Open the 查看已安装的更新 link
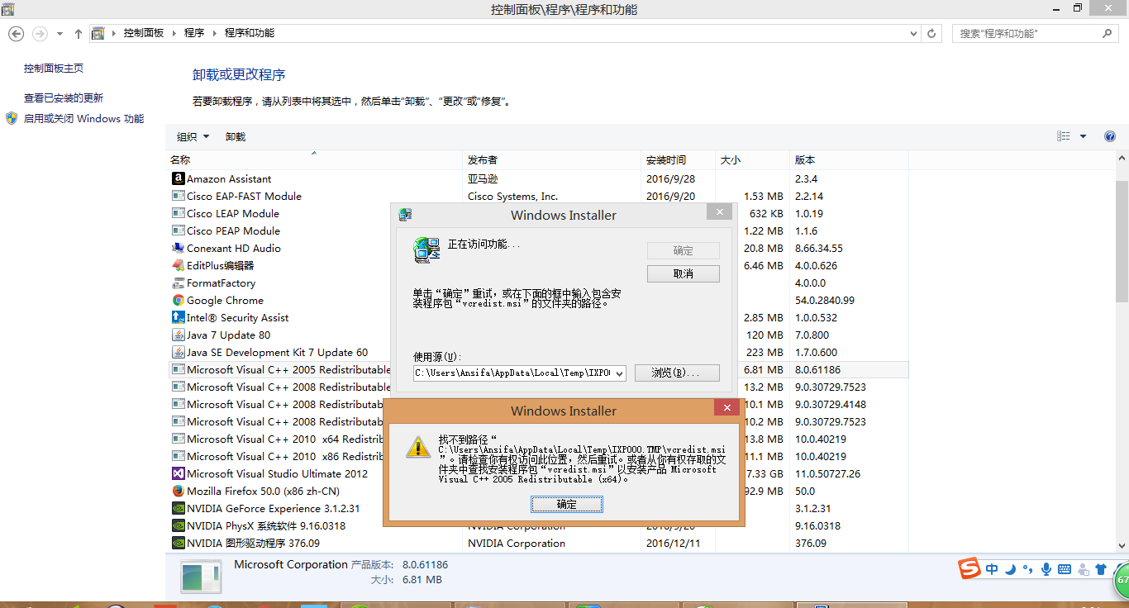Screen dimensions: 1129x608 (x=64, y=97)
